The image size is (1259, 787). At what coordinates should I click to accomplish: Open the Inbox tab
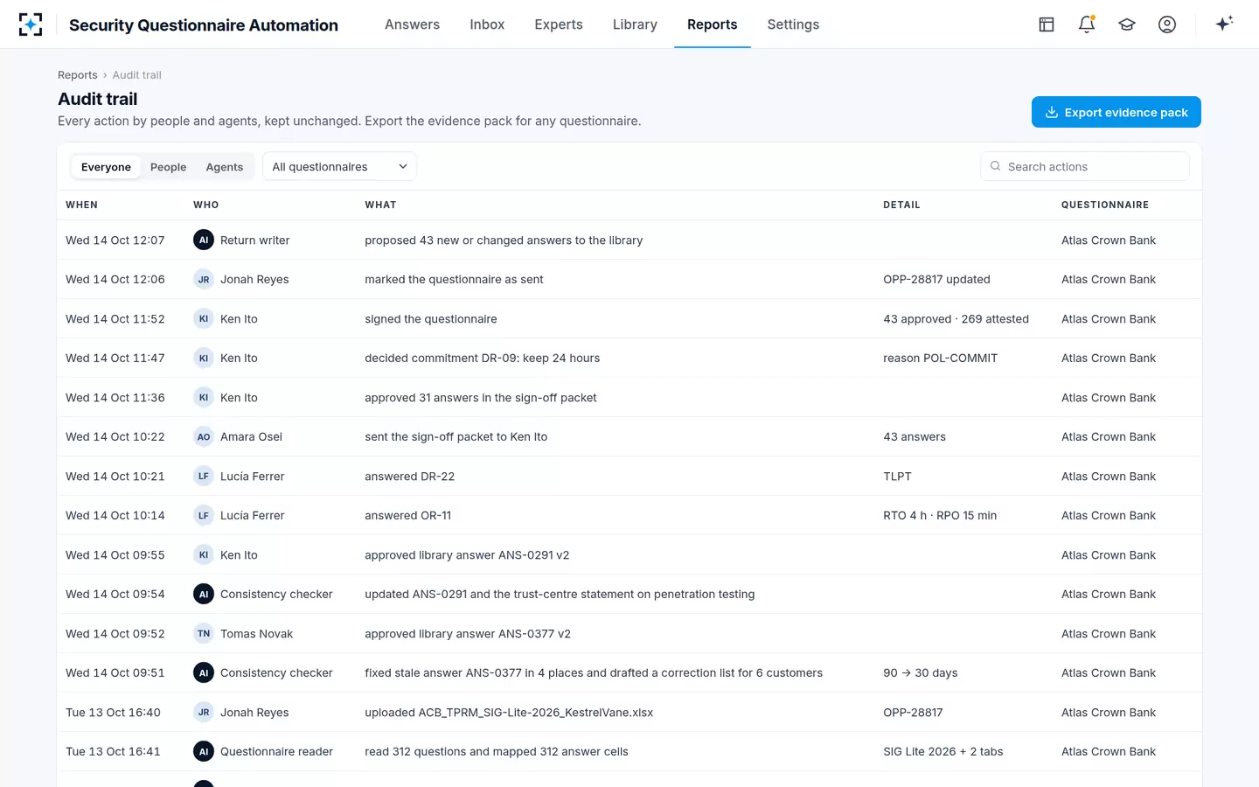tap(487, 24)
